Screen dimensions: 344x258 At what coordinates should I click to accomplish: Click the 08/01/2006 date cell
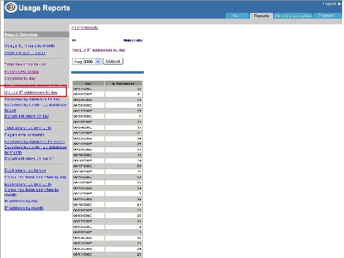(x=88, y=255)
